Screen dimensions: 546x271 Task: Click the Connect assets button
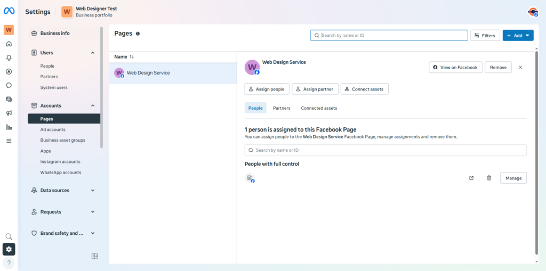(x=364, y=89)
